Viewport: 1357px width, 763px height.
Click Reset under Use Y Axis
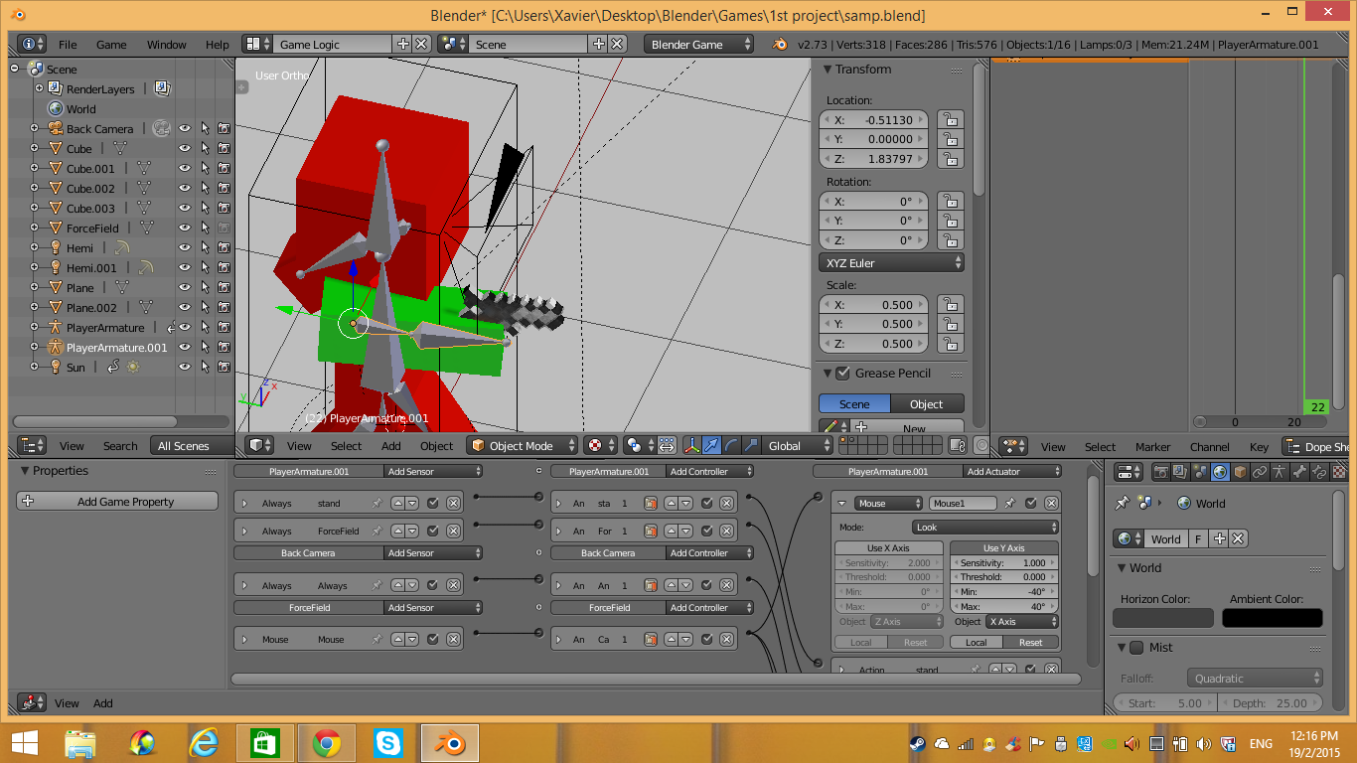click(x=1031, y=643)
